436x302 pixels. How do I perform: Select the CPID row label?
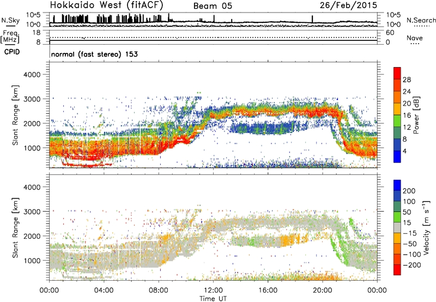(x=12, y=52)
